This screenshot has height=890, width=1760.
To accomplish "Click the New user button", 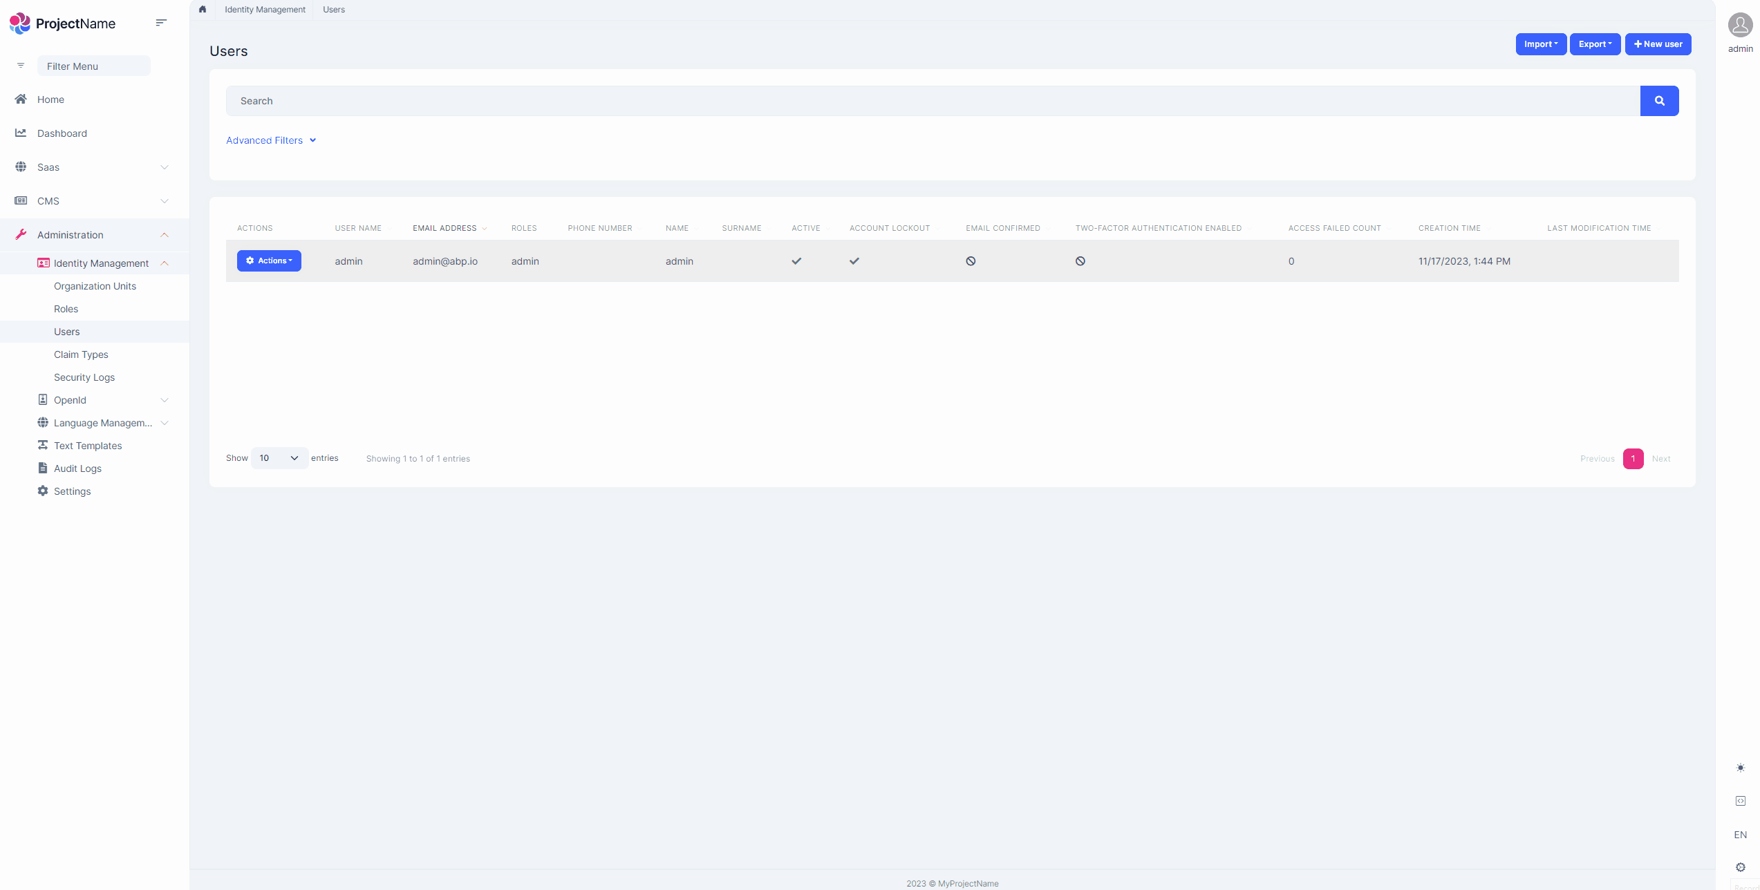I will (x=1658, y=44).
